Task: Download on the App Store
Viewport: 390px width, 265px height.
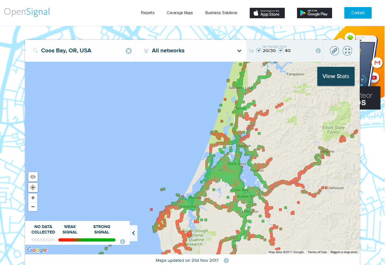Action: click(267, 13)
